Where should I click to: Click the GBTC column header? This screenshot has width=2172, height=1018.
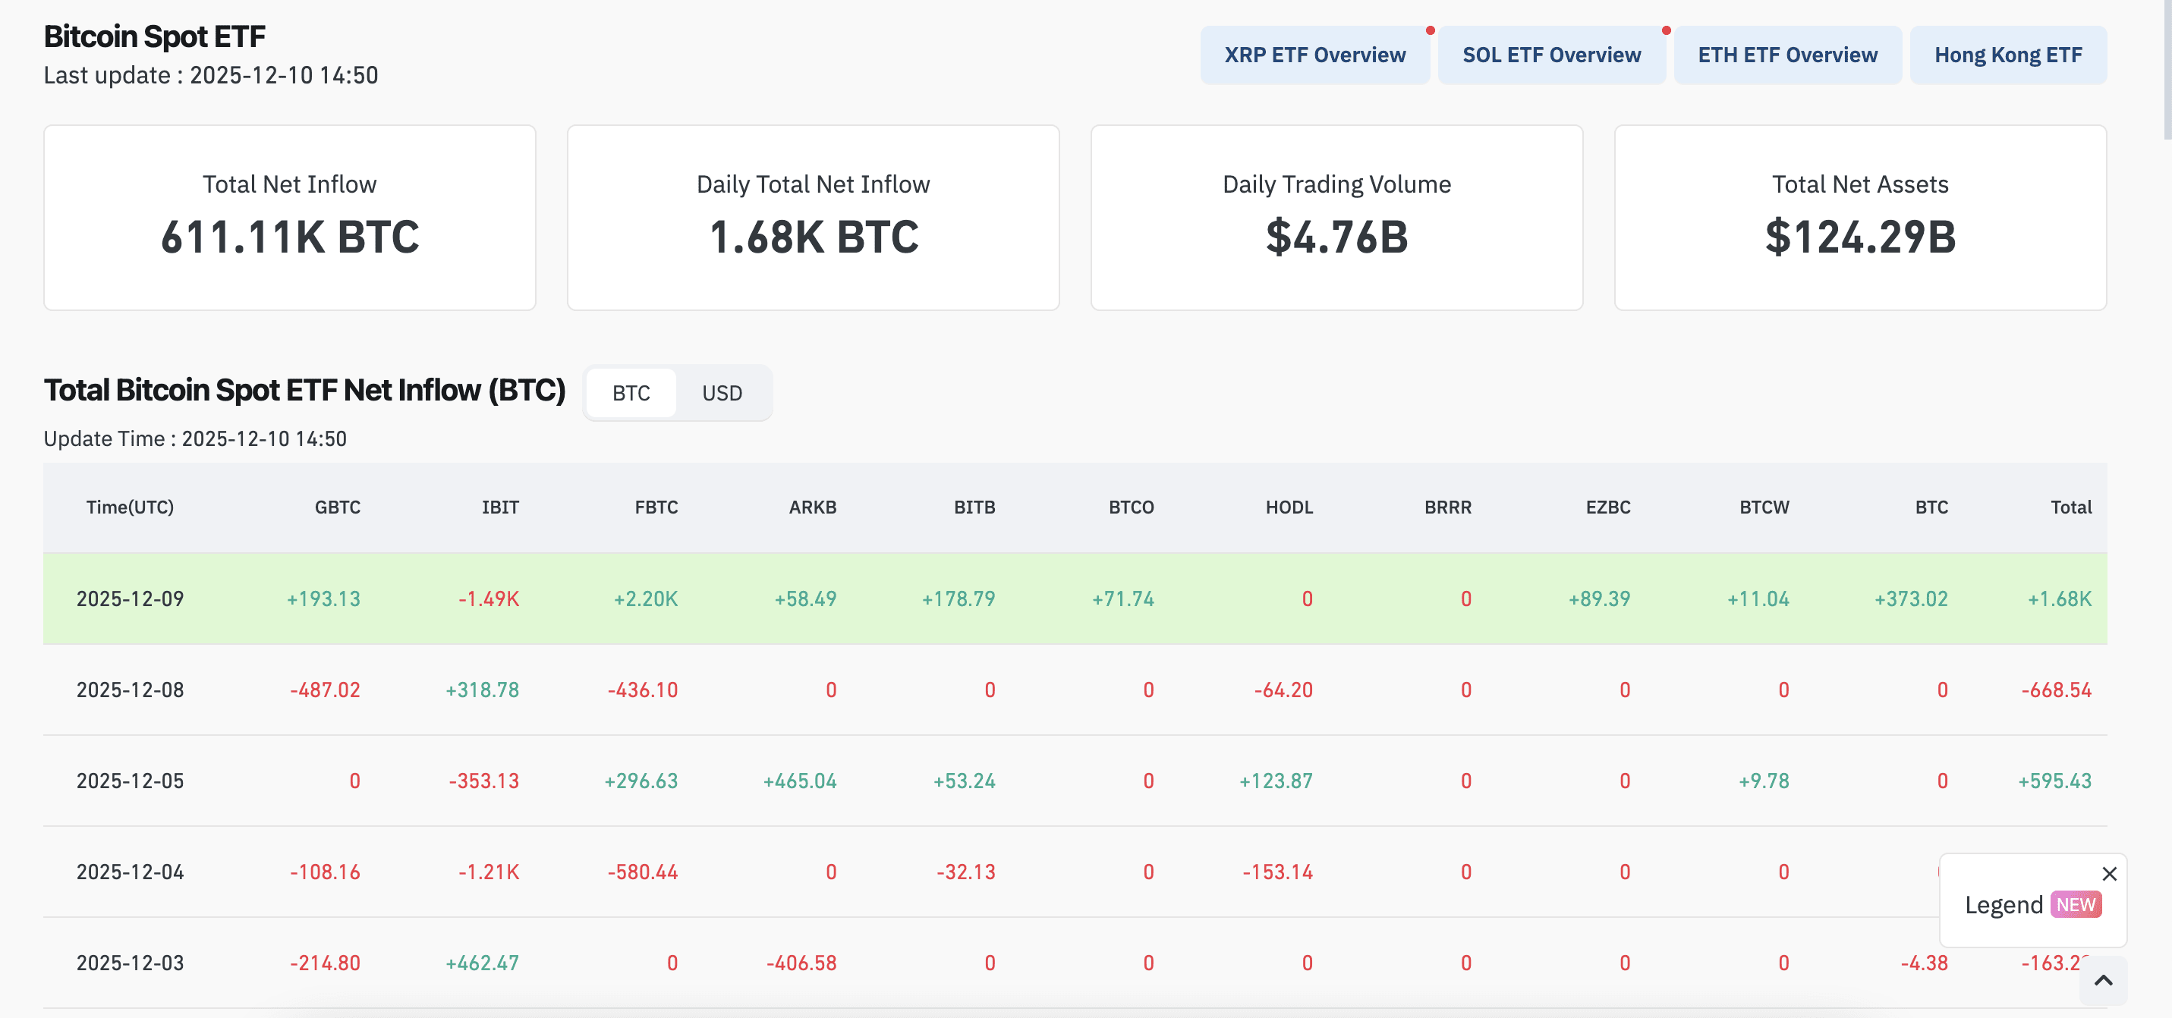pyautogui.click(x=337, y=507)
